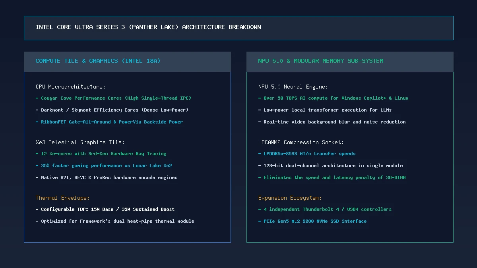Click the PCIe Gen5 M.2 2280 NVMe line
477x268 pixels.
tap(312, 221)
